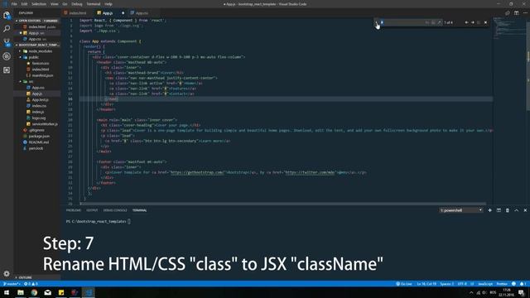Open the View menu

pyautogui.click(x=54, y=4)
